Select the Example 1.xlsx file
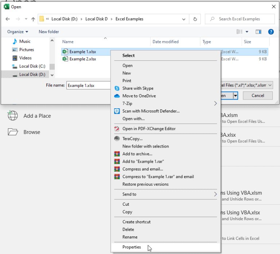 coord(83,52)
